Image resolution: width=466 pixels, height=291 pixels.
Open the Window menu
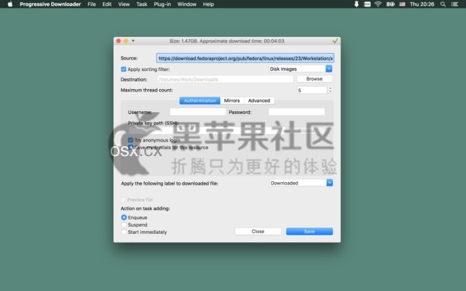[x=186, y=4]
